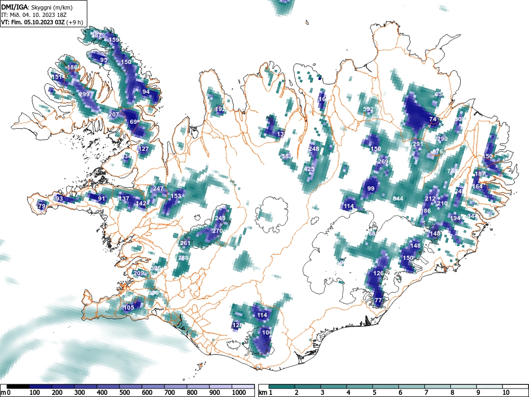This screenshot has width=529, height=397.
Task: Click the '500' label on the metre legend
Action: [124, 393]
